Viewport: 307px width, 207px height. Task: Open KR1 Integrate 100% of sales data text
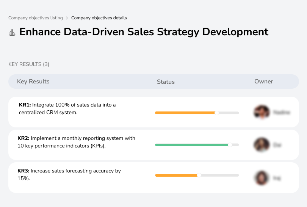(x=67, y=108)
